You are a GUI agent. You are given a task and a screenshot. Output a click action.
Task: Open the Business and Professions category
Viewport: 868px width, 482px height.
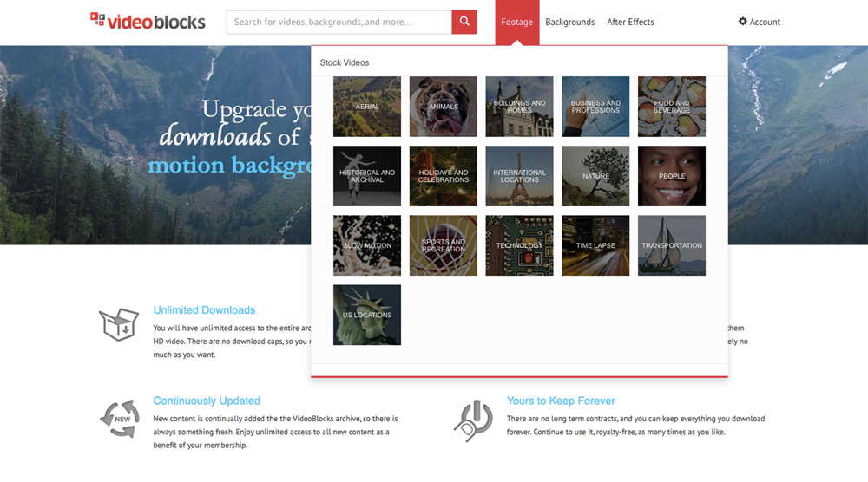[x=595, y=107]
